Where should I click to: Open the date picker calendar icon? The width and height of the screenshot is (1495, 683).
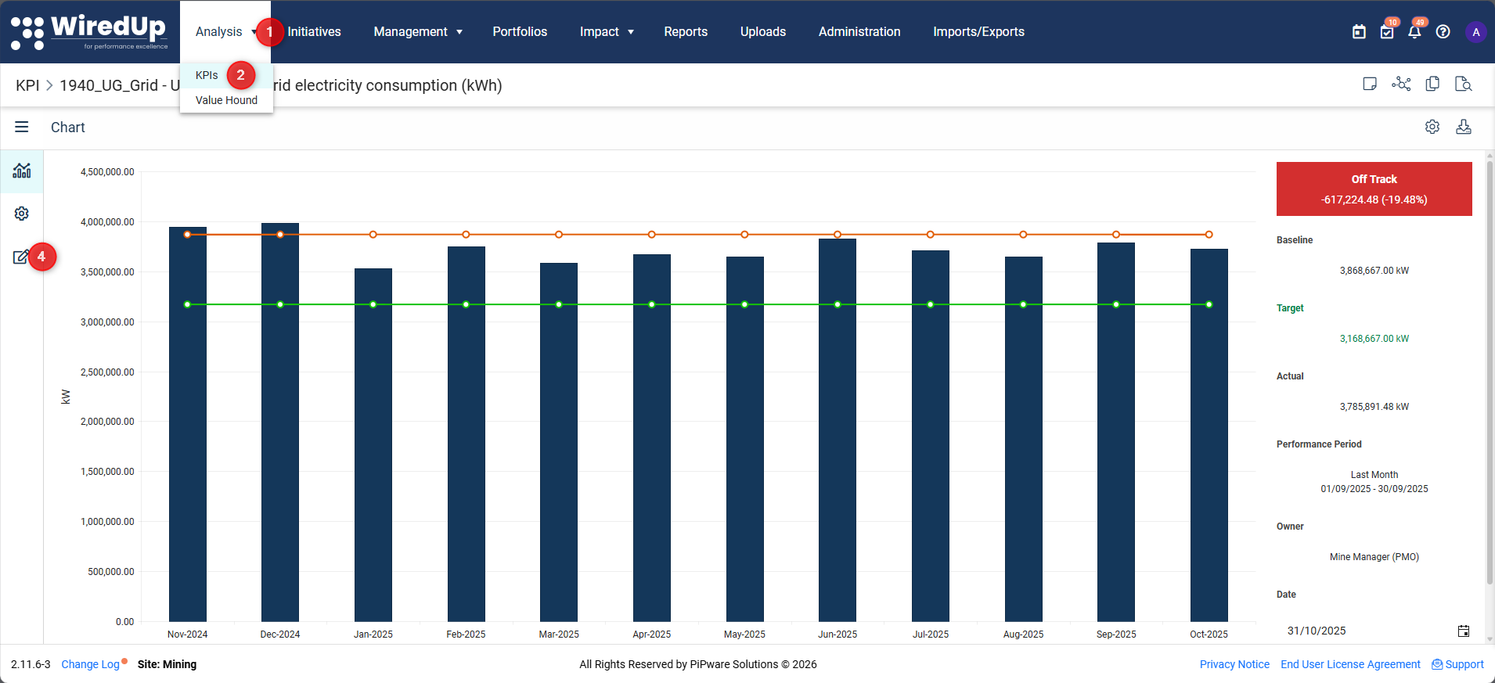pyautogui.click(x=1464, y=631)
